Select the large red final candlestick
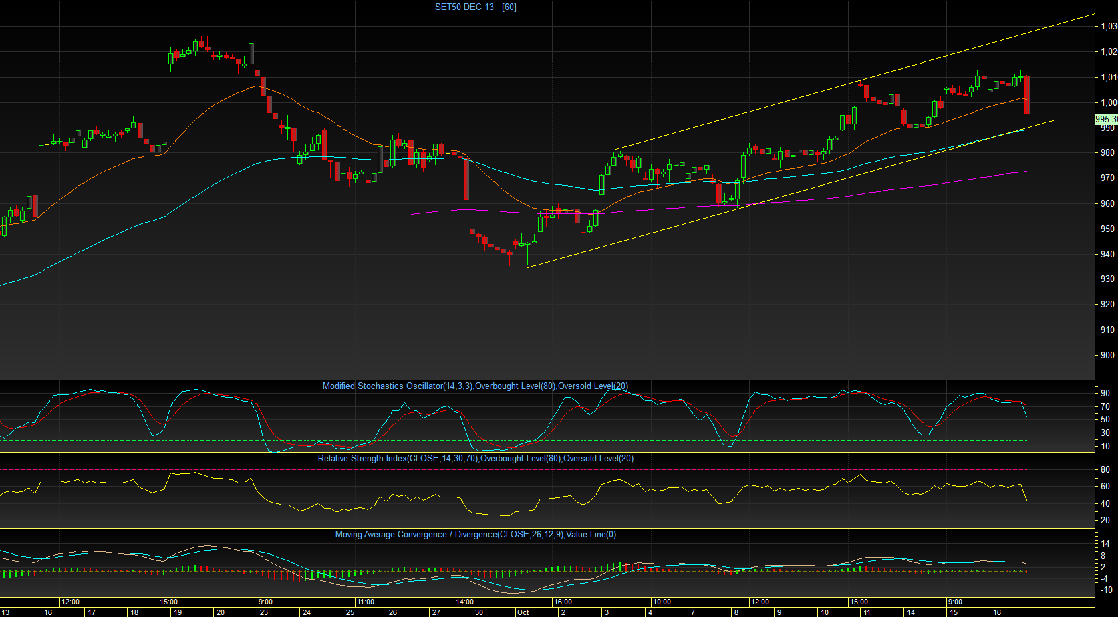This screenshot has width=1118, height=617. pyautogui.click(x=1026, y=94)
